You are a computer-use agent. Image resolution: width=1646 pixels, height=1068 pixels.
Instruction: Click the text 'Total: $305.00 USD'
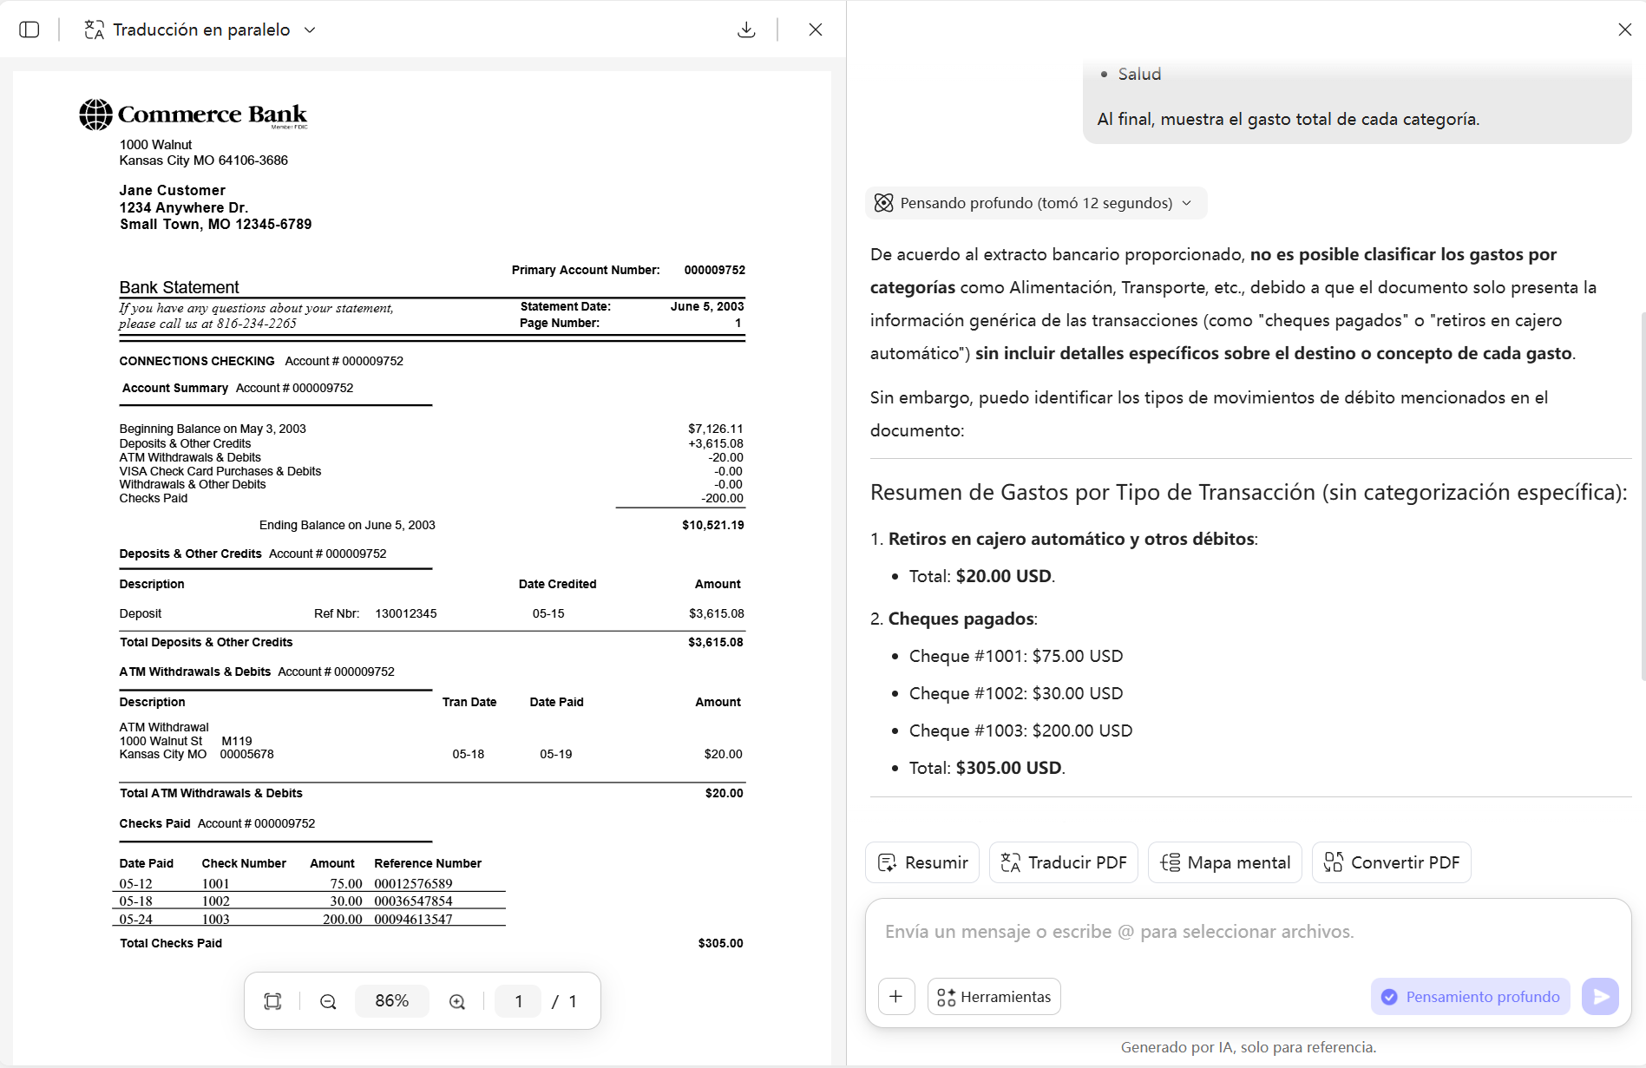(x=987, y=768)
